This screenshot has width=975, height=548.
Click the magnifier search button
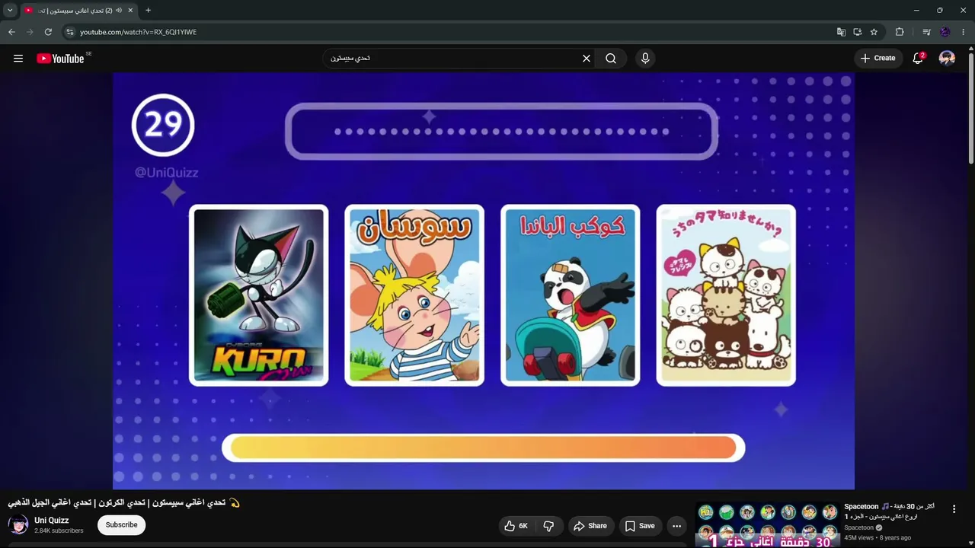tap(611, 59)
